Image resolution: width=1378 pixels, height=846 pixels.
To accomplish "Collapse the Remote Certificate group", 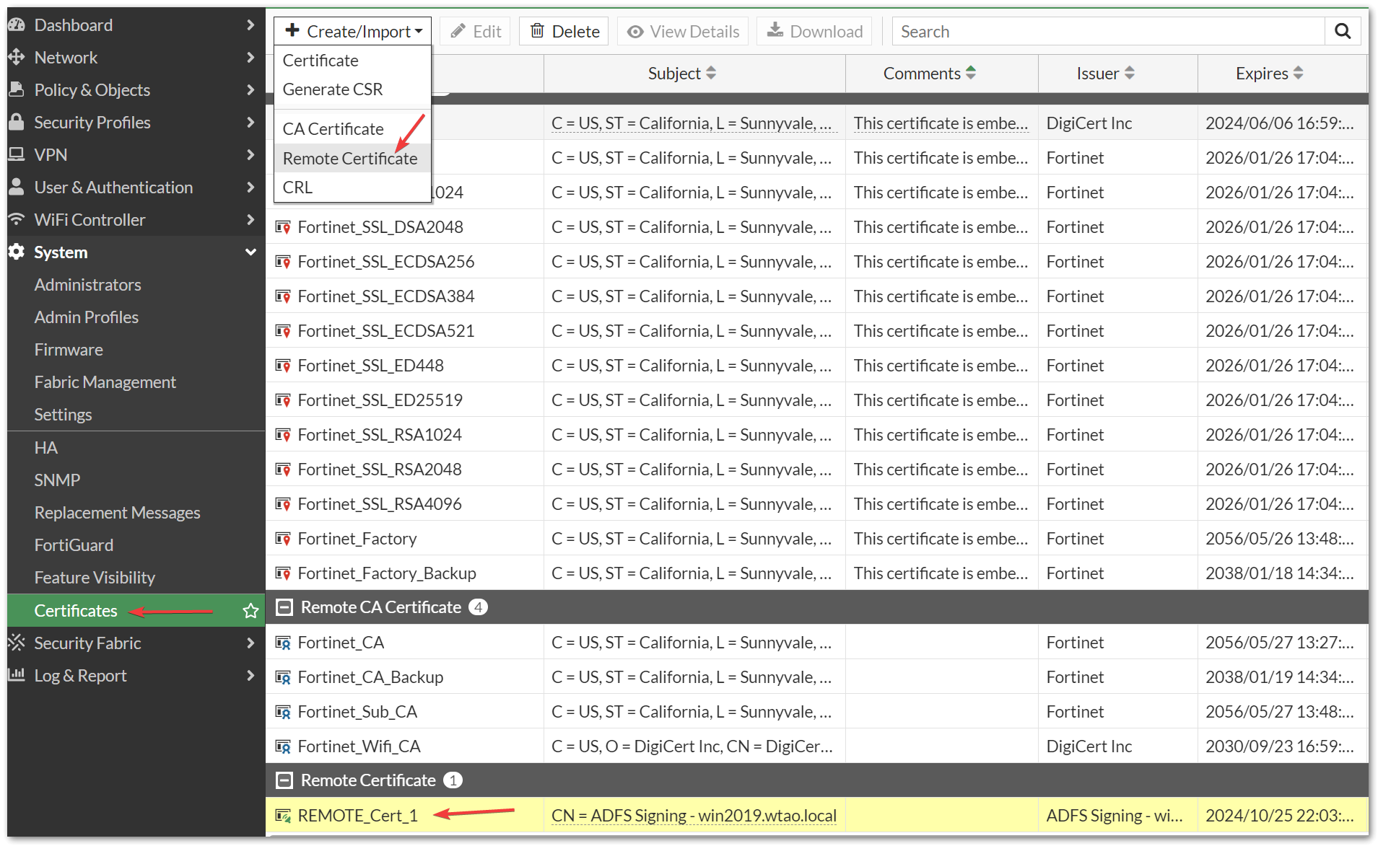I will pyautogui.click(x=285, y=780).
